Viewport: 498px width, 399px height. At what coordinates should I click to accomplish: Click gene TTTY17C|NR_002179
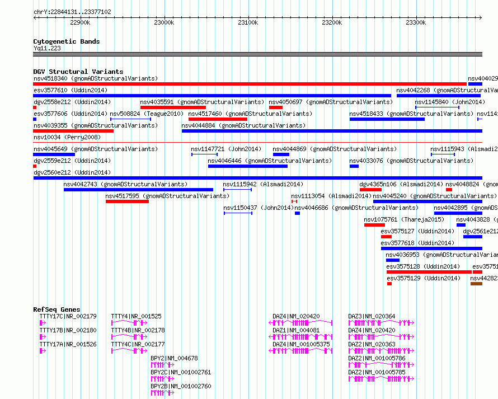pyautogui.click(x=68, y=316)
